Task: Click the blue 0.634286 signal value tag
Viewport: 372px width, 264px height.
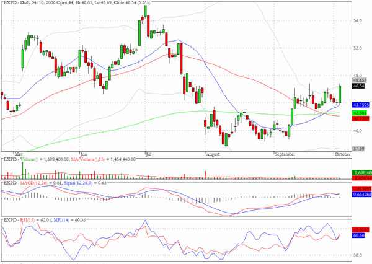Action: 361,195
